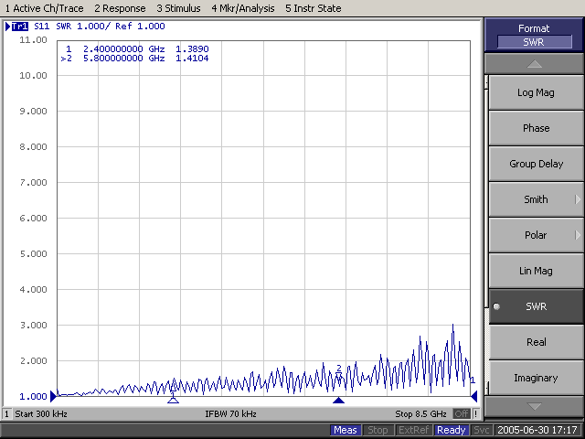Select Lin Mag format
Viewport: 585px width, 439px height.
tap(536, 271)
